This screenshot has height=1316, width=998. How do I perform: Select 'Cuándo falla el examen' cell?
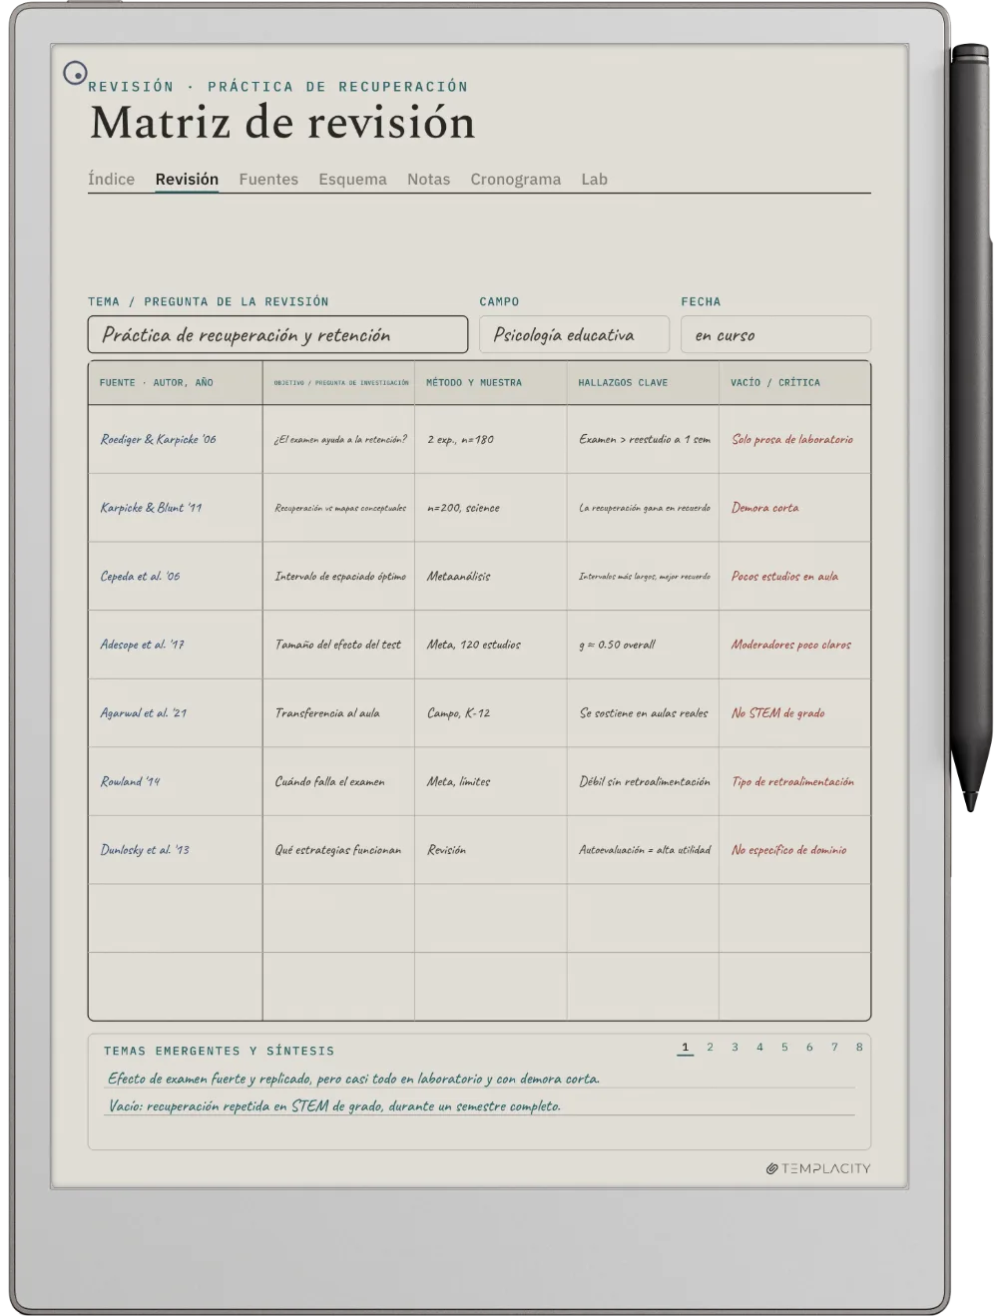339,781
